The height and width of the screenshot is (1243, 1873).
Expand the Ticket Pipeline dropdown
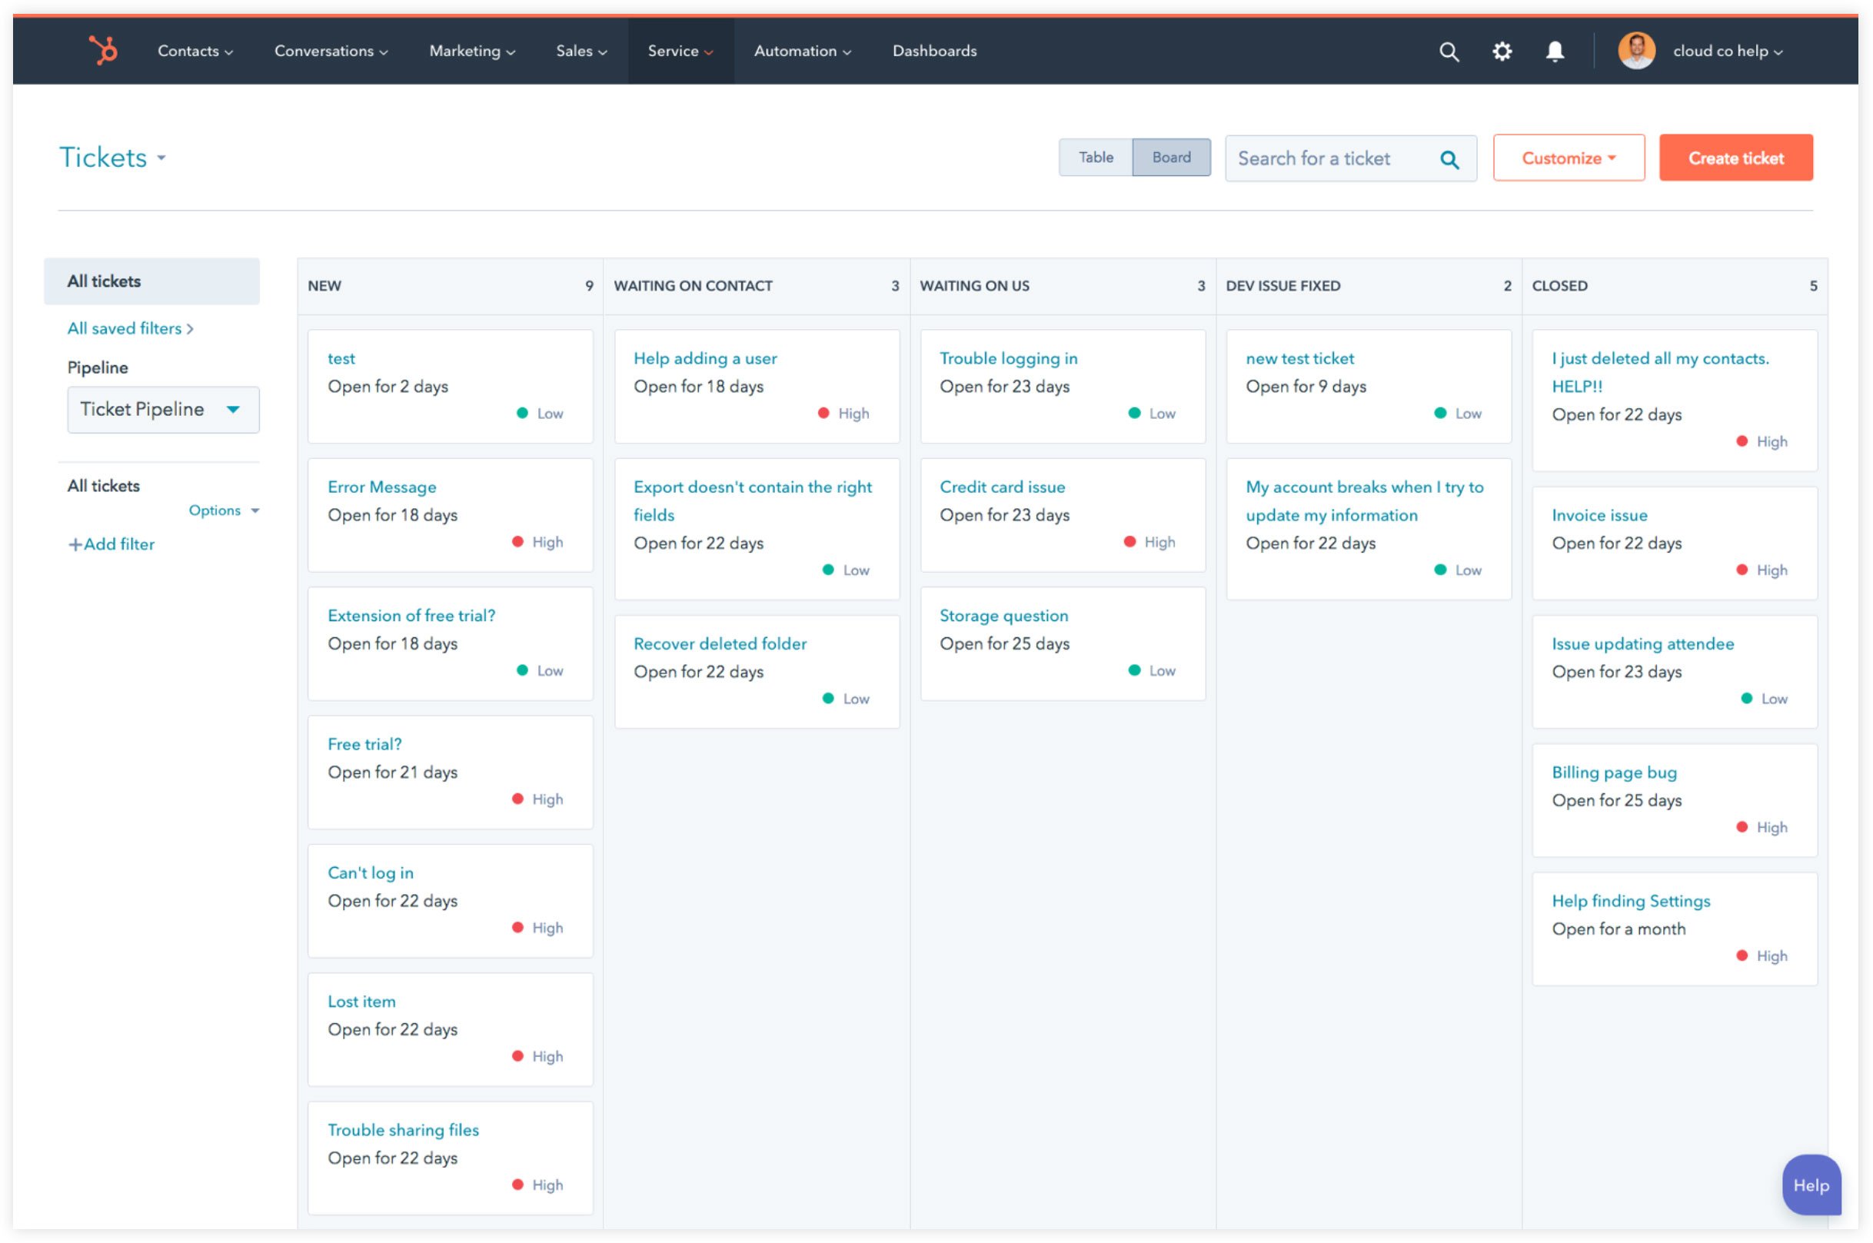click(162, 410)
